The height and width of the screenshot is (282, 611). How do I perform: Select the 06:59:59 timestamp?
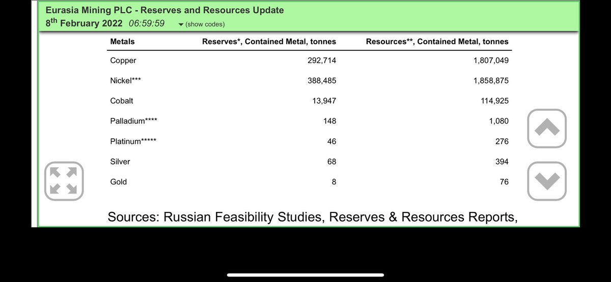(x=146, y=23)
